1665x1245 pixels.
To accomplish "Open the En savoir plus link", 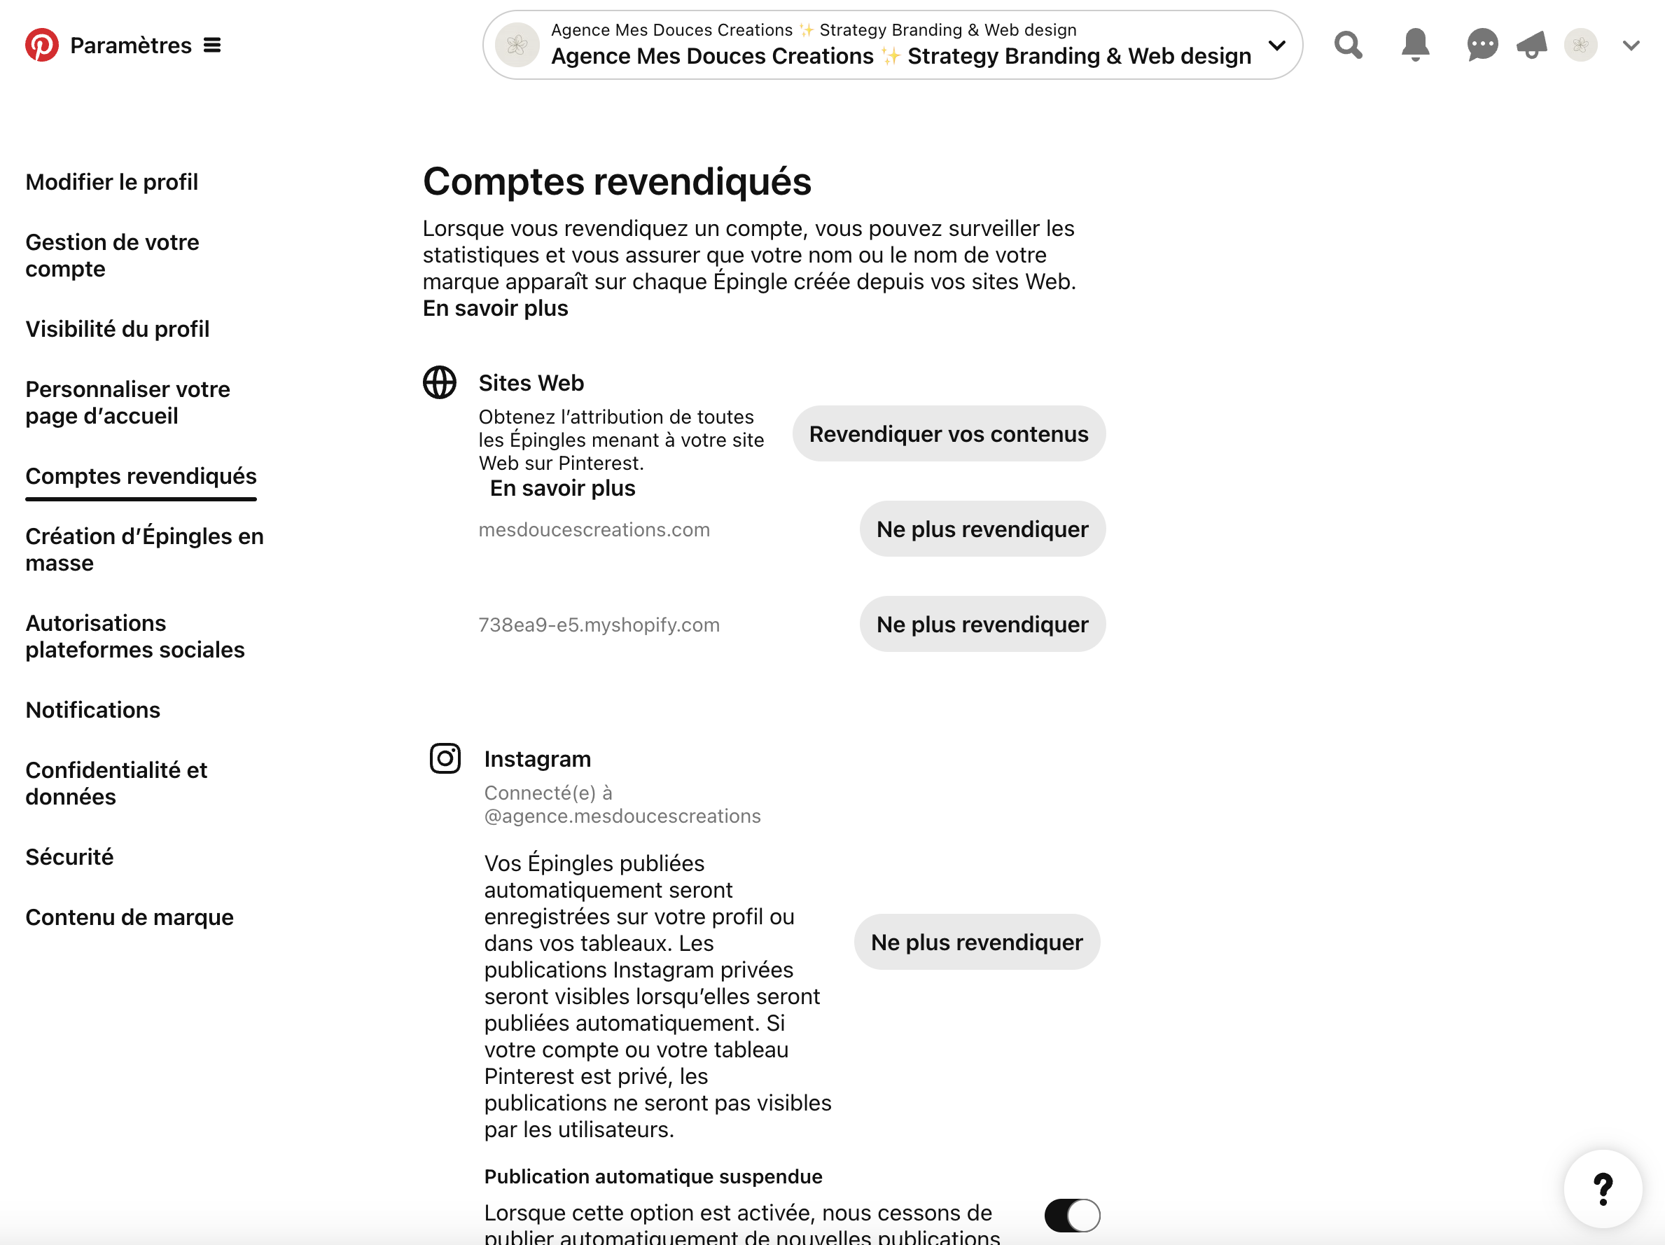I will [494, 308].
